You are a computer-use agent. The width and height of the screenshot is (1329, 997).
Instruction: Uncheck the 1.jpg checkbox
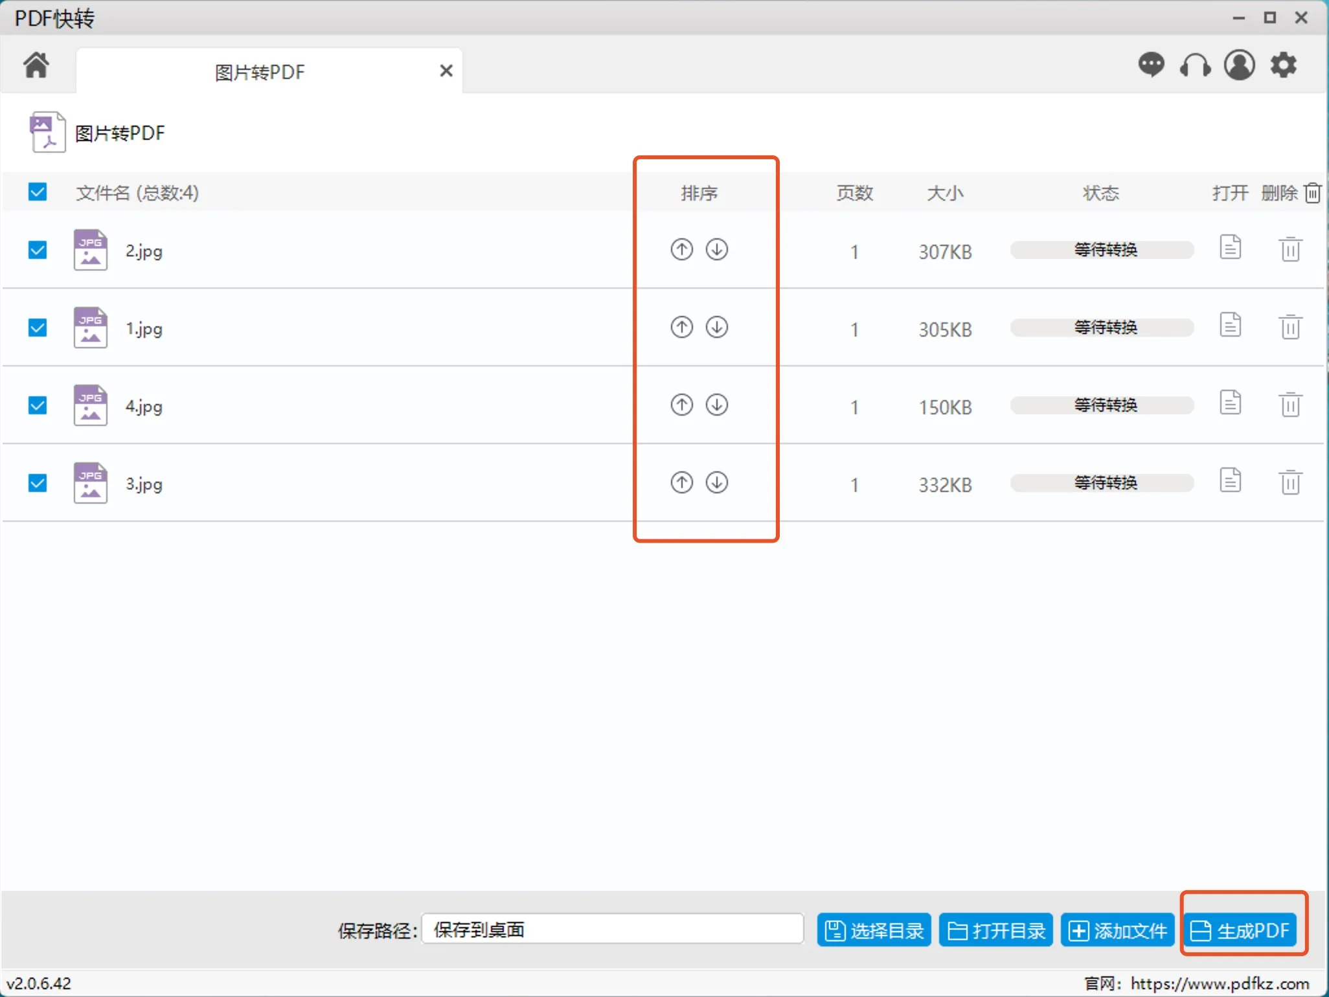click(x=38, y=328)
